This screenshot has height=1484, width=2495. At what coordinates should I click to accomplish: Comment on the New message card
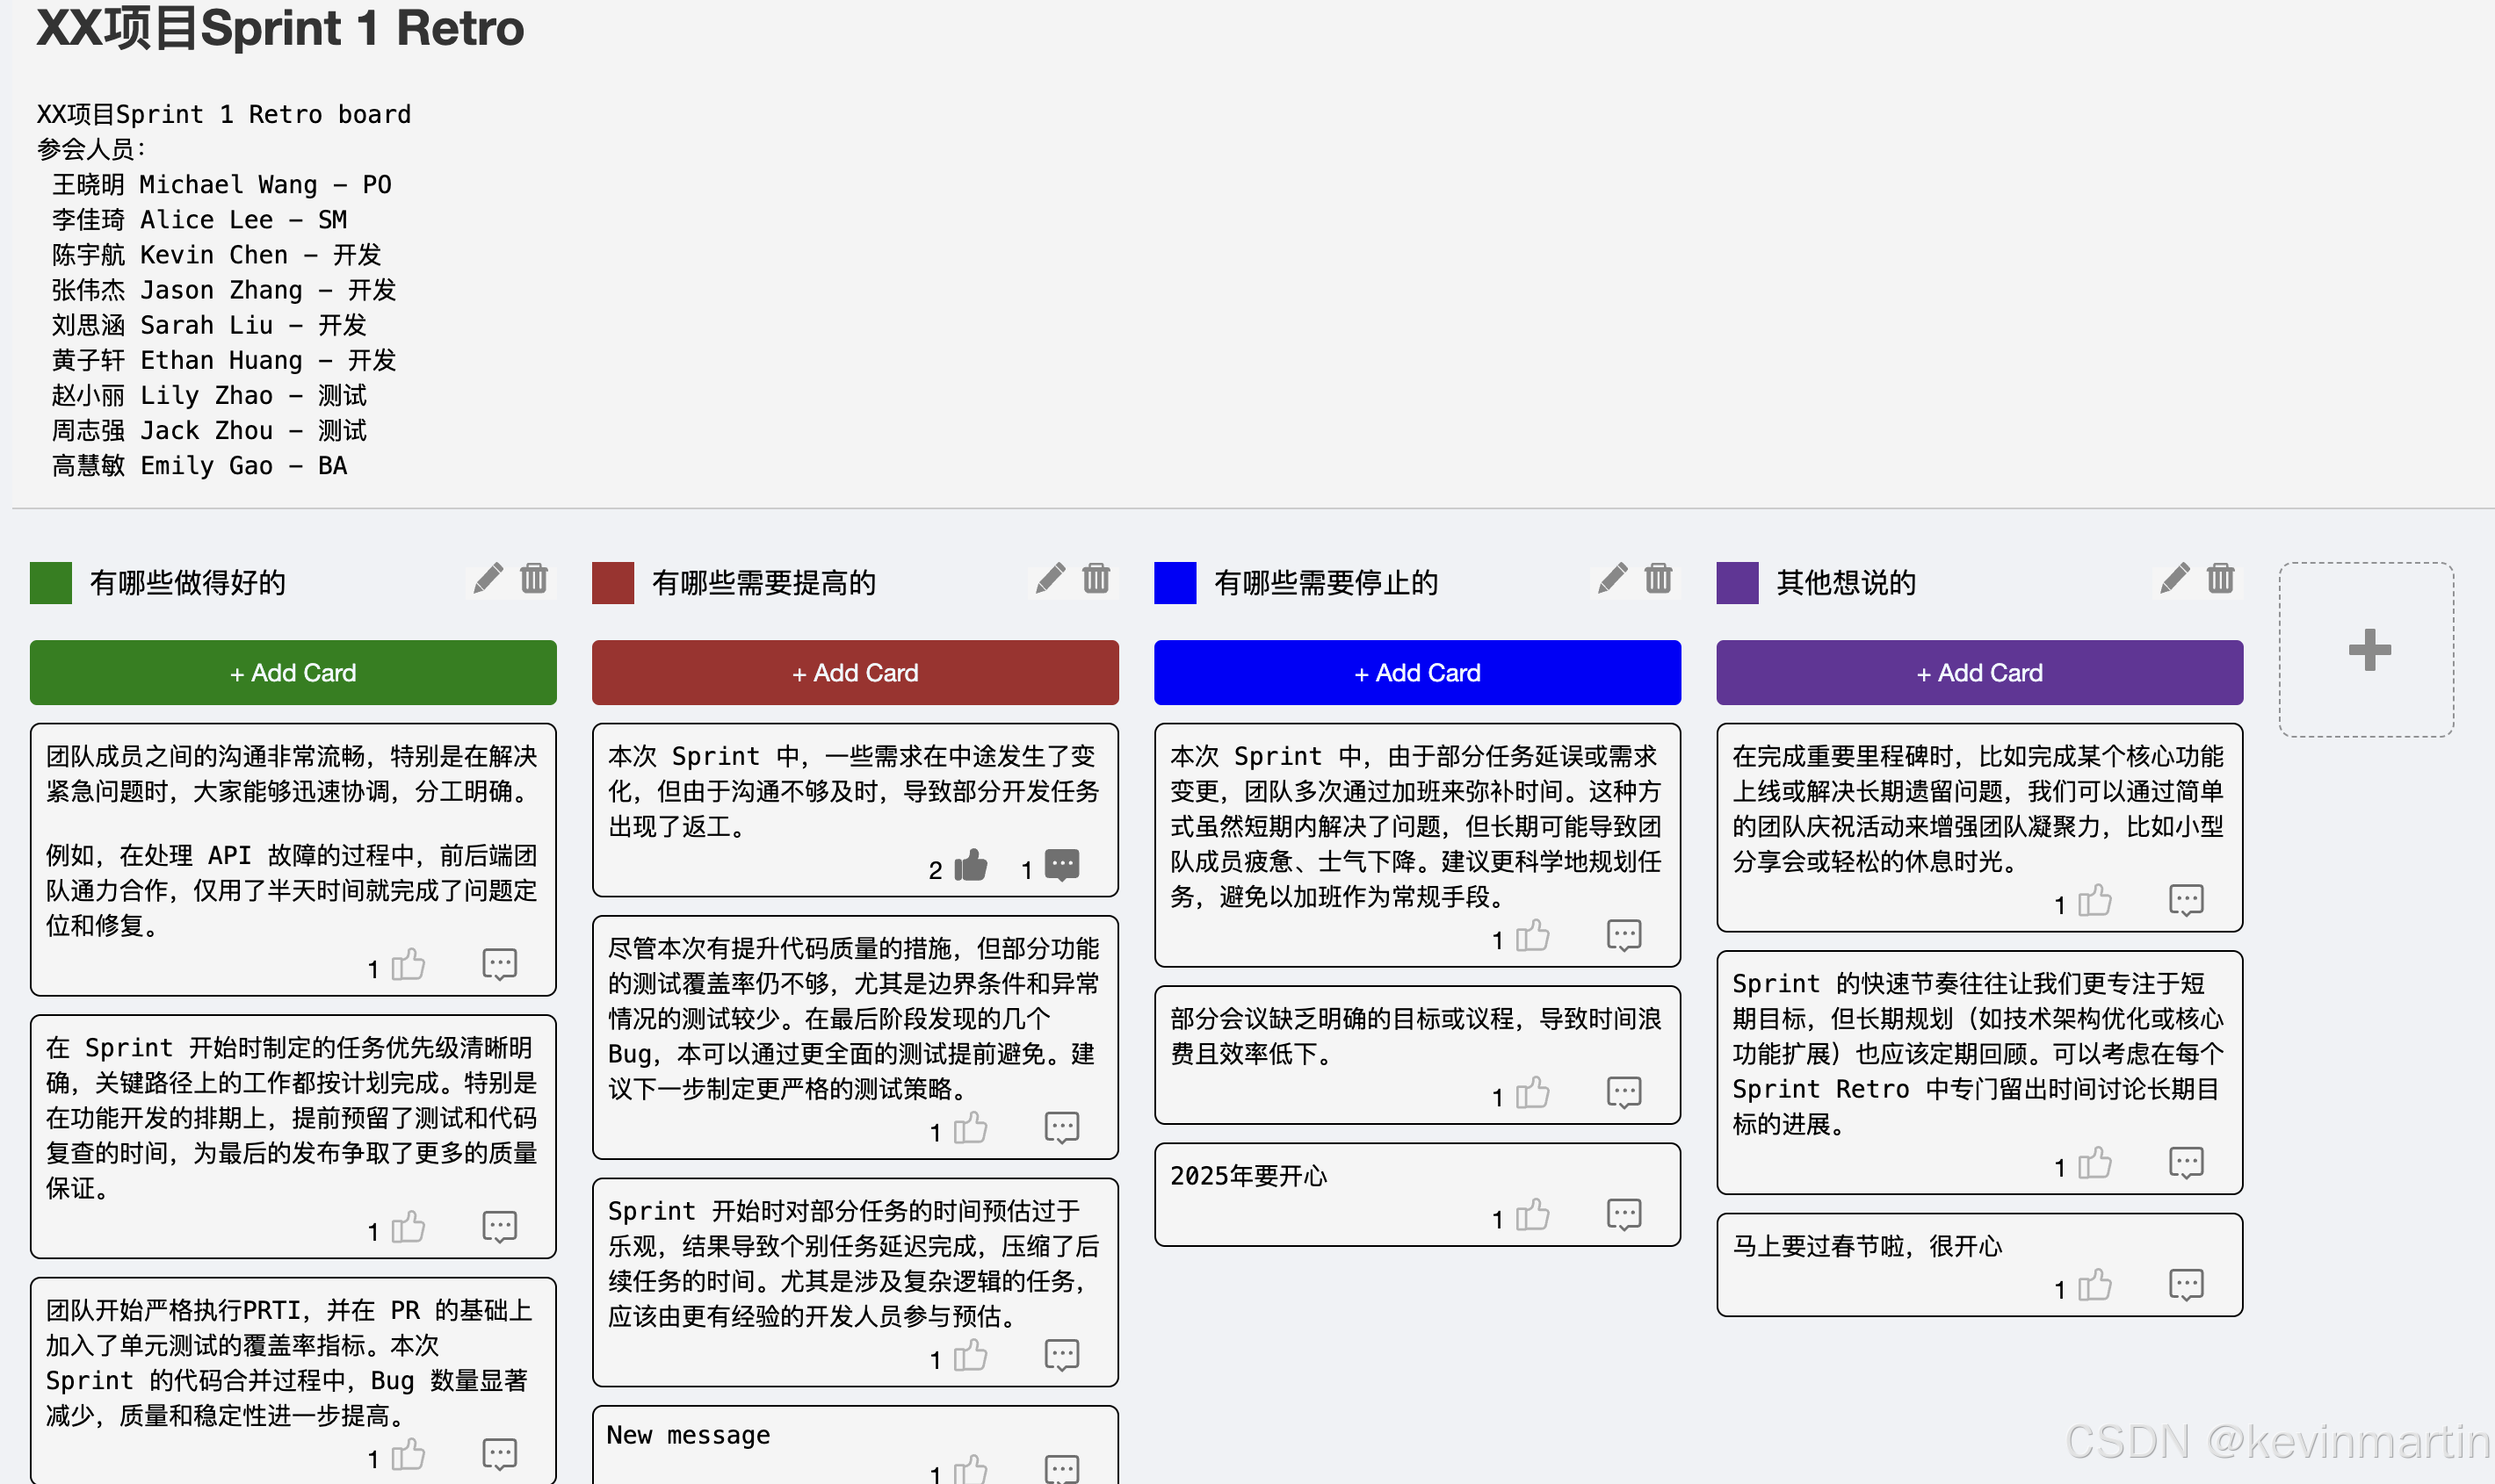[x=1061, y=1469]
